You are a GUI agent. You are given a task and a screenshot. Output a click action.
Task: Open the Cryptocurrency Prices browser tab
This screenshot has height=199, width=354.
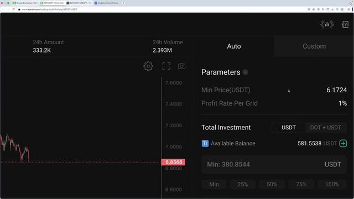[x=106, y=3]
